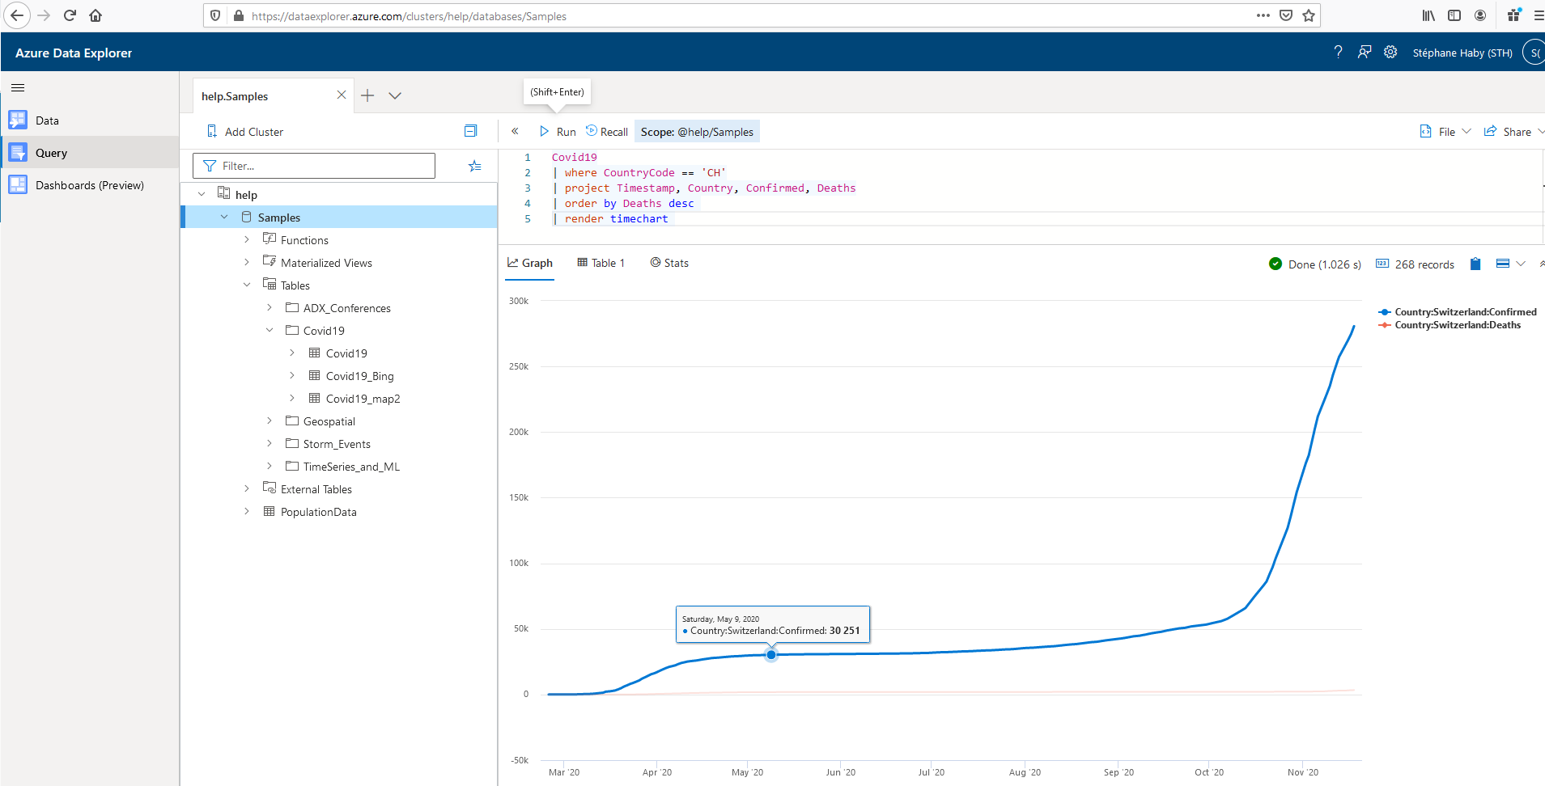This screenshot has height=786, width=1545.
Task: Expand the Materialized Views folder
Action: click(247, 262)
